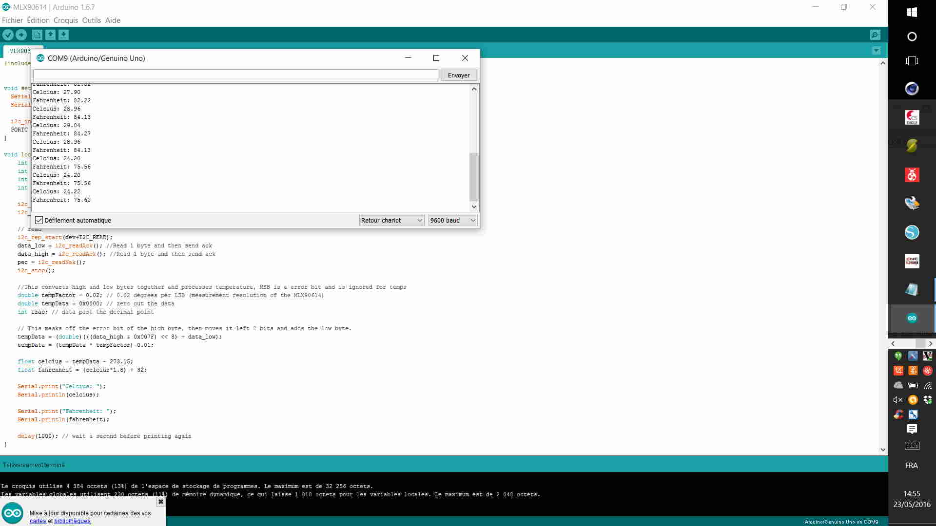Open the 9600 baud rate dropdown
Screen dimensions: 936x526
(x=452, y=220)
